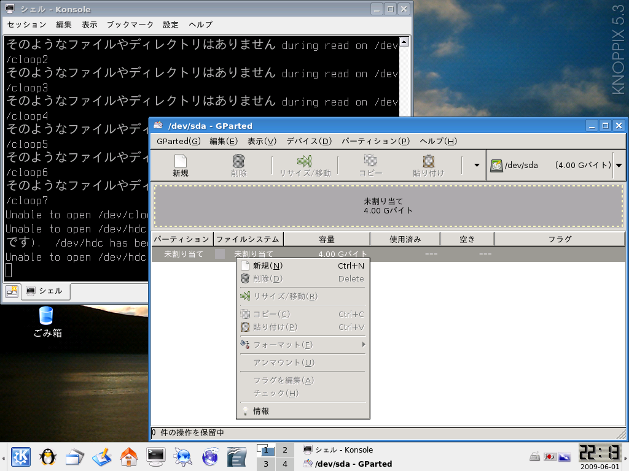The height and width of the screenshot is (471, 629).
Task: Open the ブックマーク menu in Konsole
Action: pos(130,25)
